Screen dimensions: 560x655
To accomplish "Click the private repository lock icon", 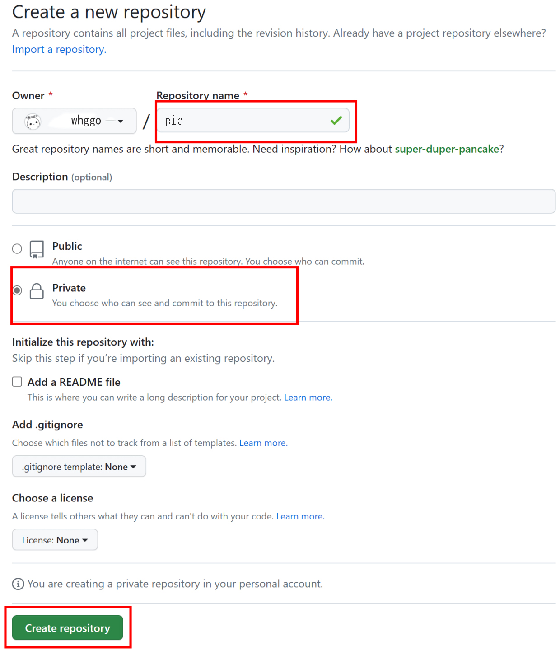I will [x=37, y=291].
